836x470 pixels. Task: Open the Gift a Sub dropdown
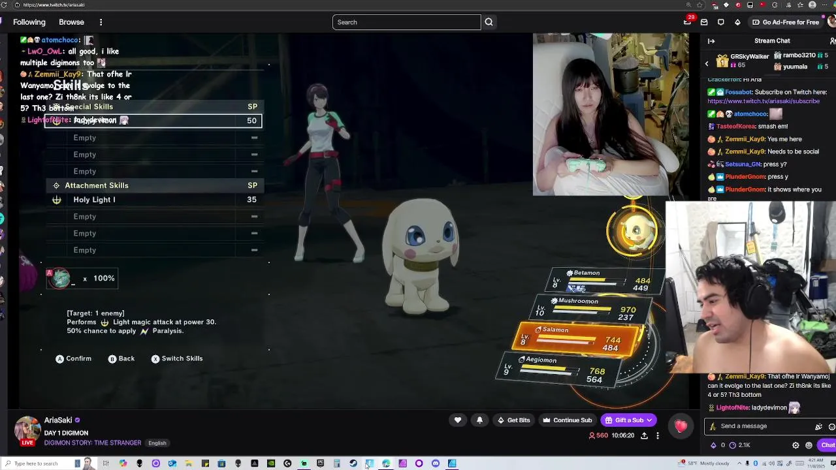point(629,420)
